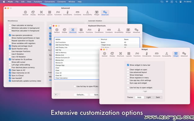The image size is (194, 121).
Task: Open Functions tab in Advanced window
Action: (58, 13)
